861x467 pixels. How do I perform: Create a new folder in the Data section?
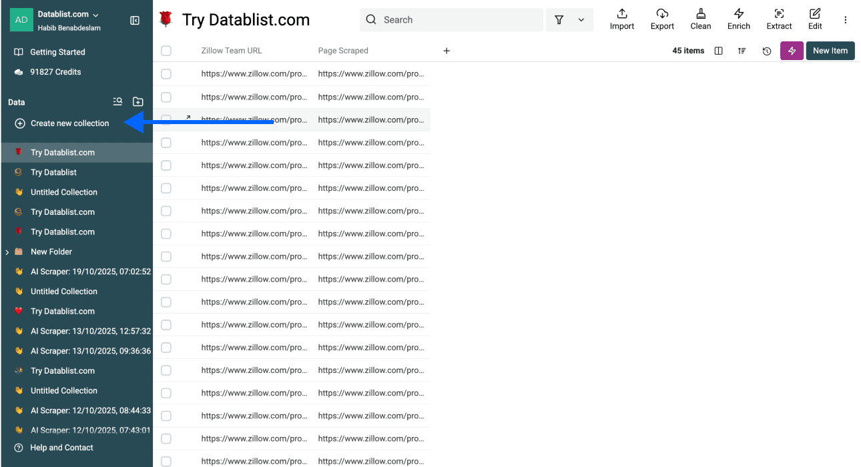pos(137,101)
